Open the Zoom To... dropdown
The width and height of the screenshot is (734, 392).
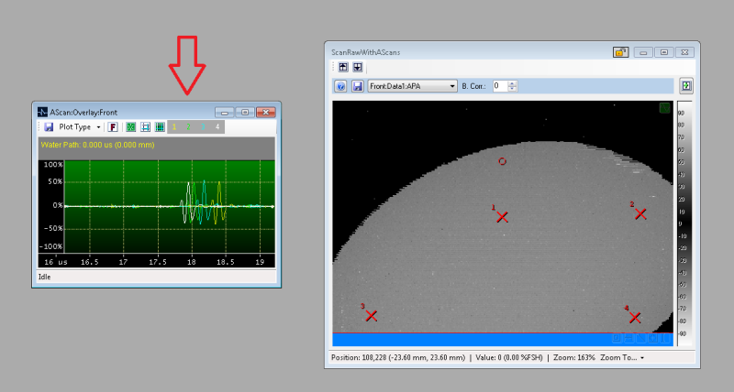[x=622, y=357]
